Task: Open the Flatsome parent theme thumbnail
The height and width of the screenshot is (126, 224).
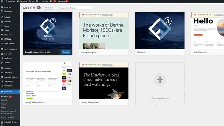Action: click(x=160, y=30)
